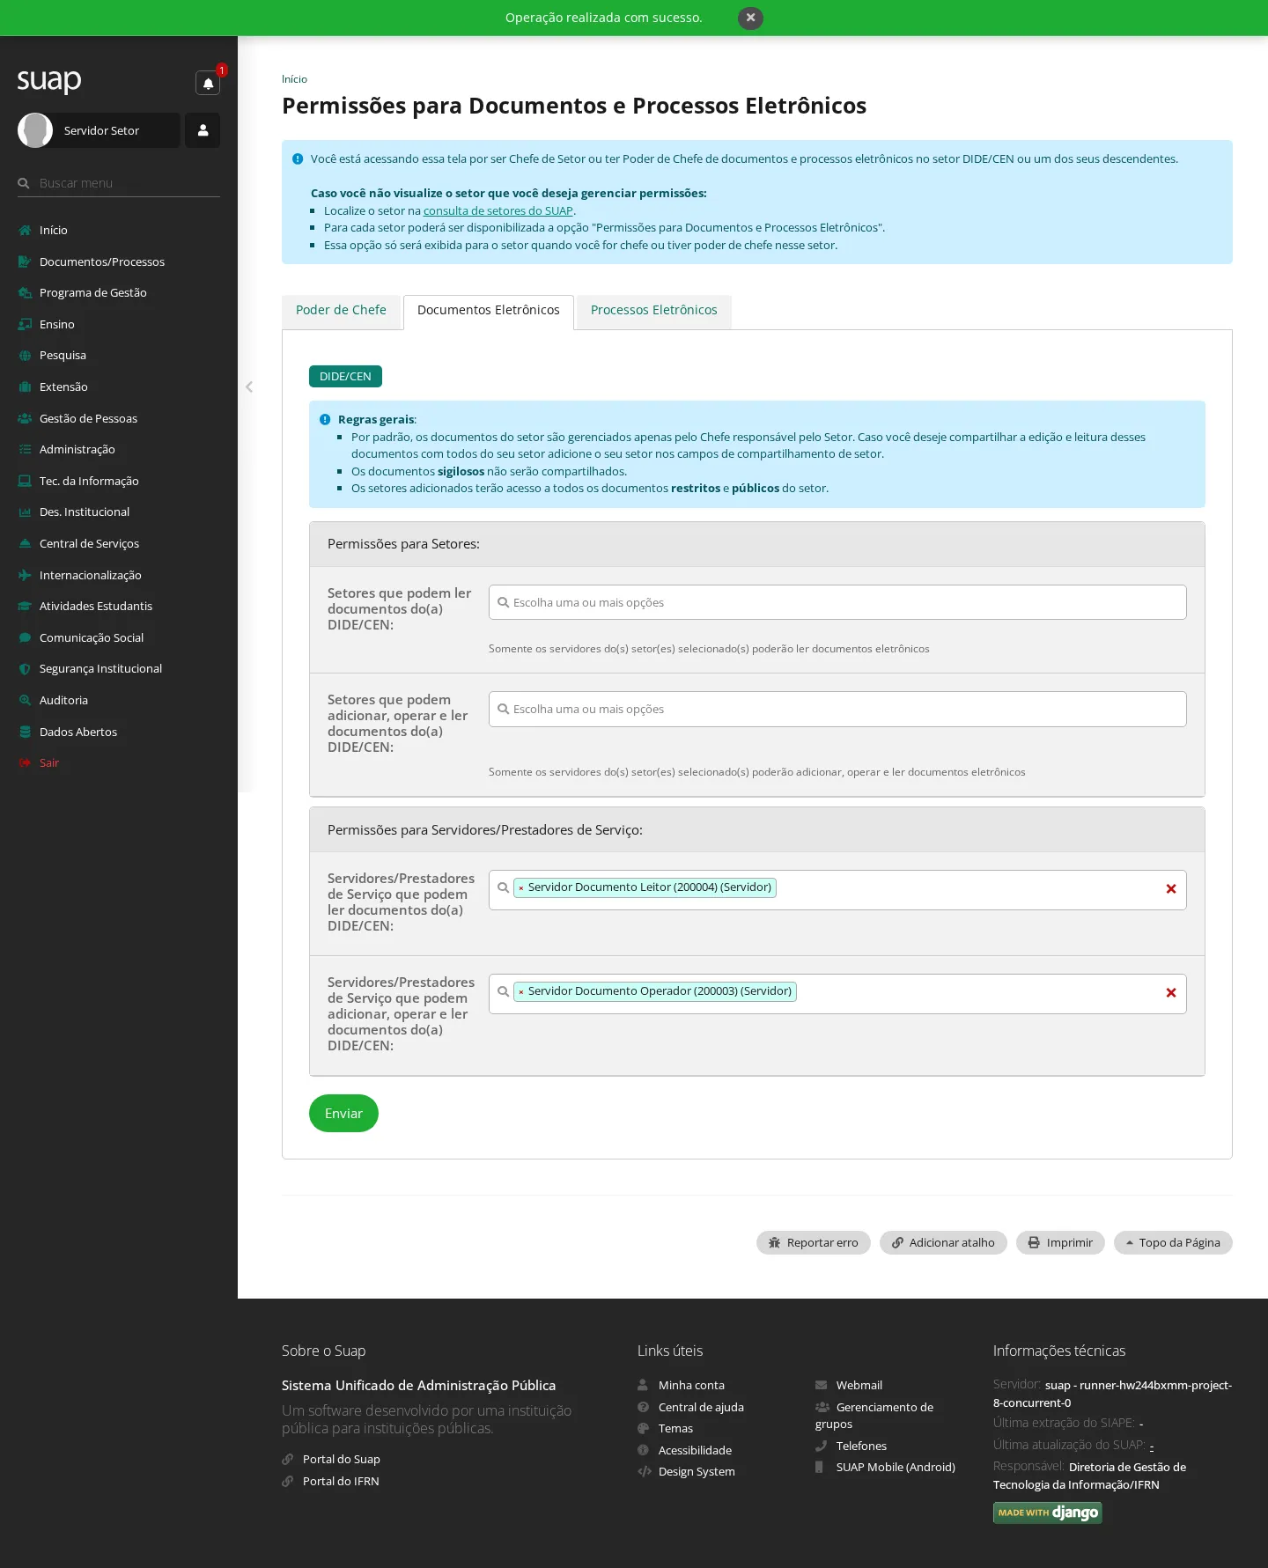Screen dimensions: 1268x1568
Task: Clear all operators with red X
Action: (1171, 993)
